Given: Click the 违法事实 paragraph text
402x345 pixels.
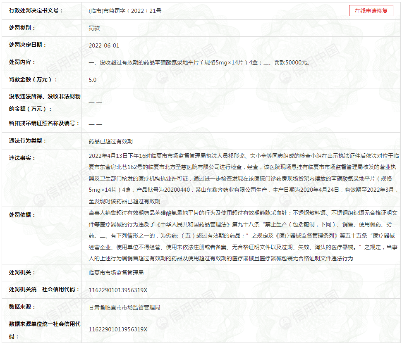Looking at the screenshot, I should 244,178.
